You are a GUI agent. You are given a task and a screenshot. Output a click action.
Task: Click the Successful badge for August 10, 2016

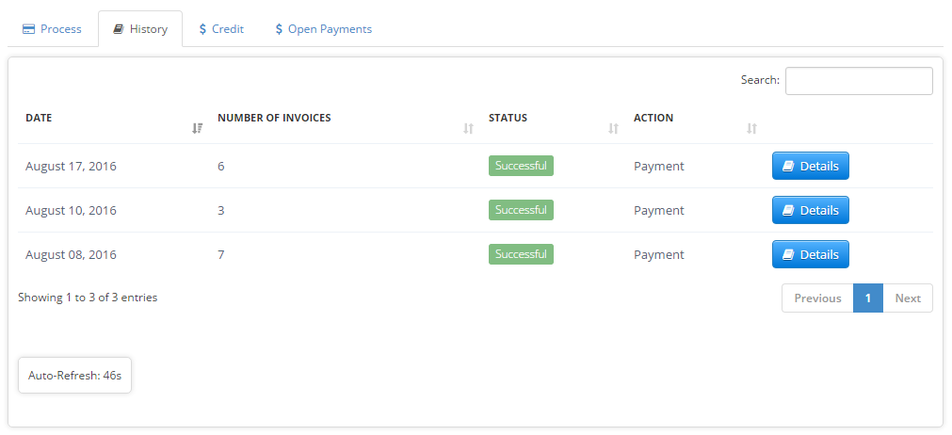click(521, 210)
